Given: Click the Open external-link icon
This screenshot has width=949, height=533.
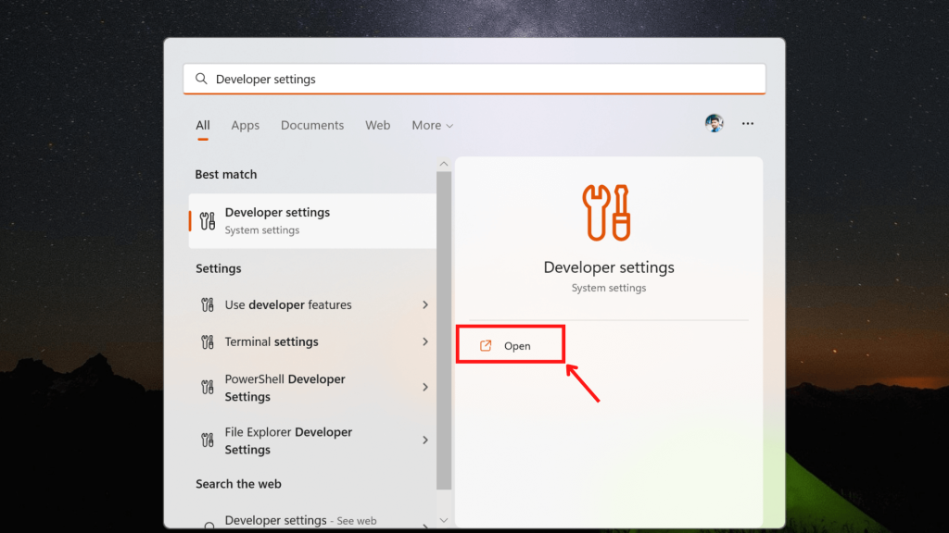Looking at the screenshot, I should point(486,346).
